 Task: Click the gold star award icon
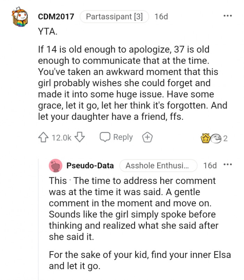coord(205,138)
